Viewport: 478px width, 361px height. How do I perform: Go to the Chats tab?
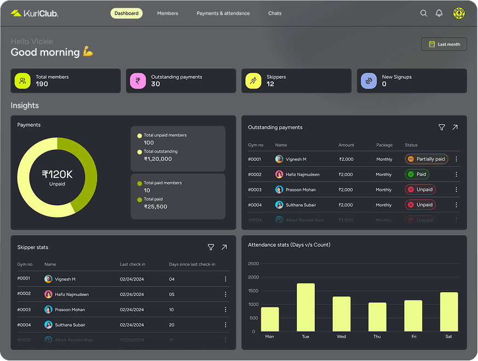[275, 13]
